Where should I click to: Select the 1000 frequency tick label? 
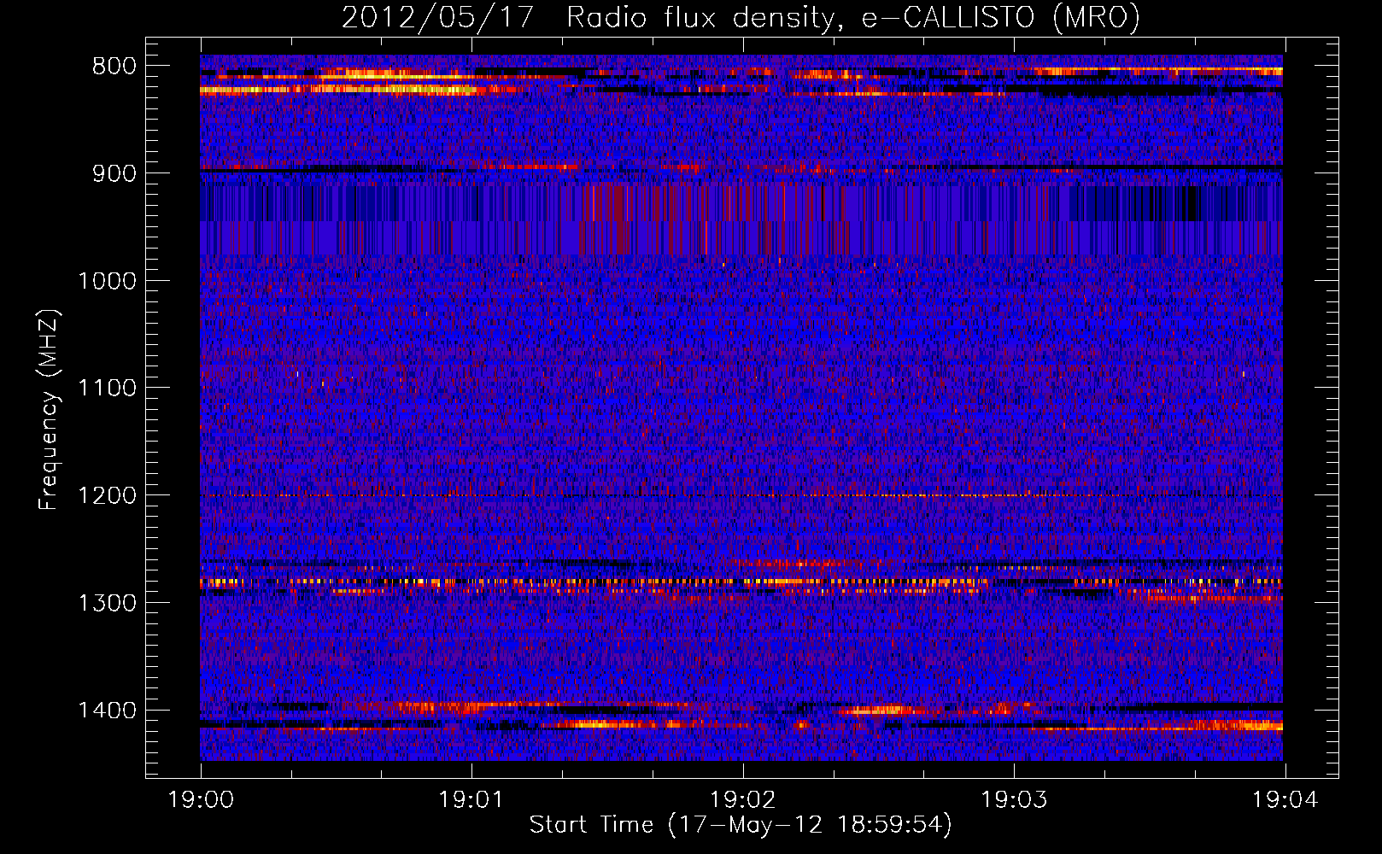point(108,281)
